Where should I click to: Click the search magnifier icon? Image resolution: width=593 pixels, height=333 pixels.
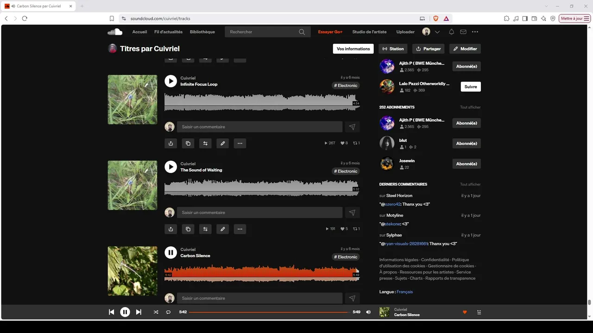pyautogui.click(x=302, y=32)
